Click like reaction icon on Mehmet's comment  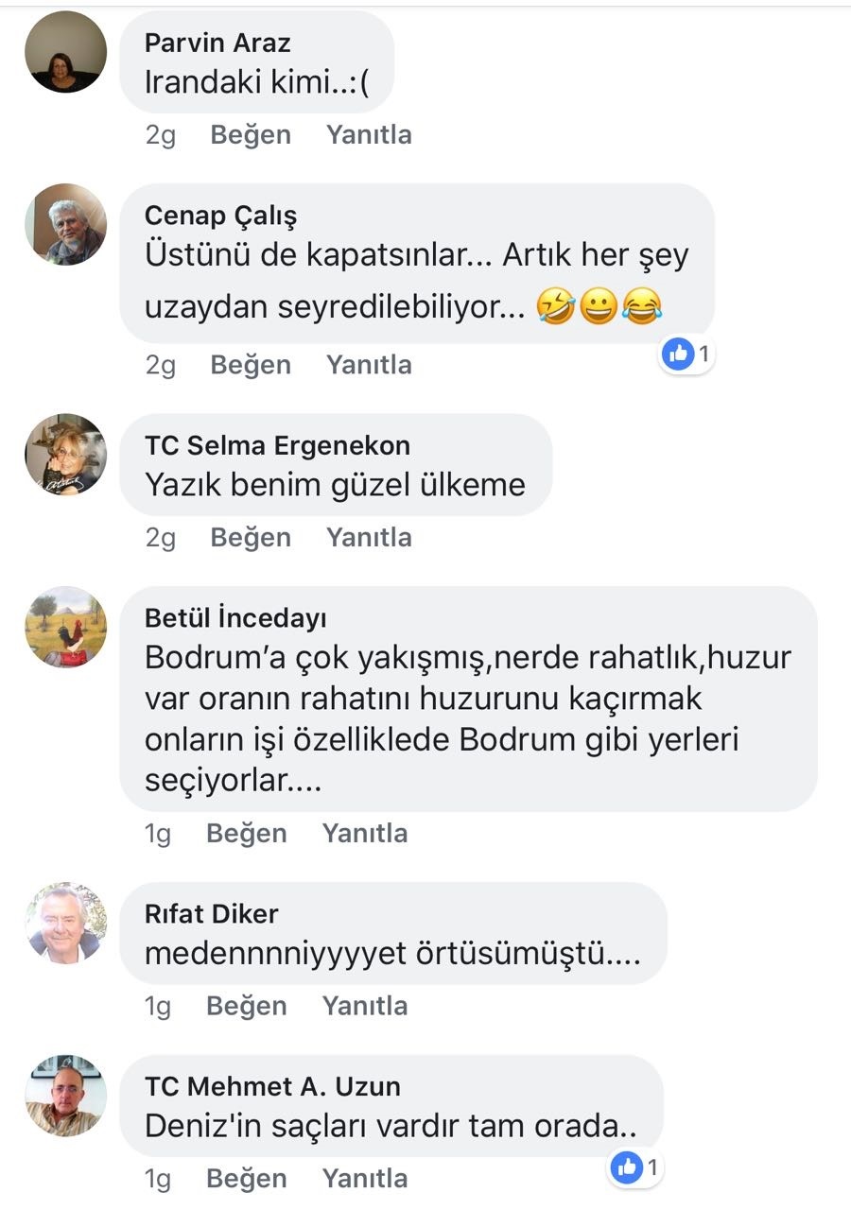coord(627,1167)
